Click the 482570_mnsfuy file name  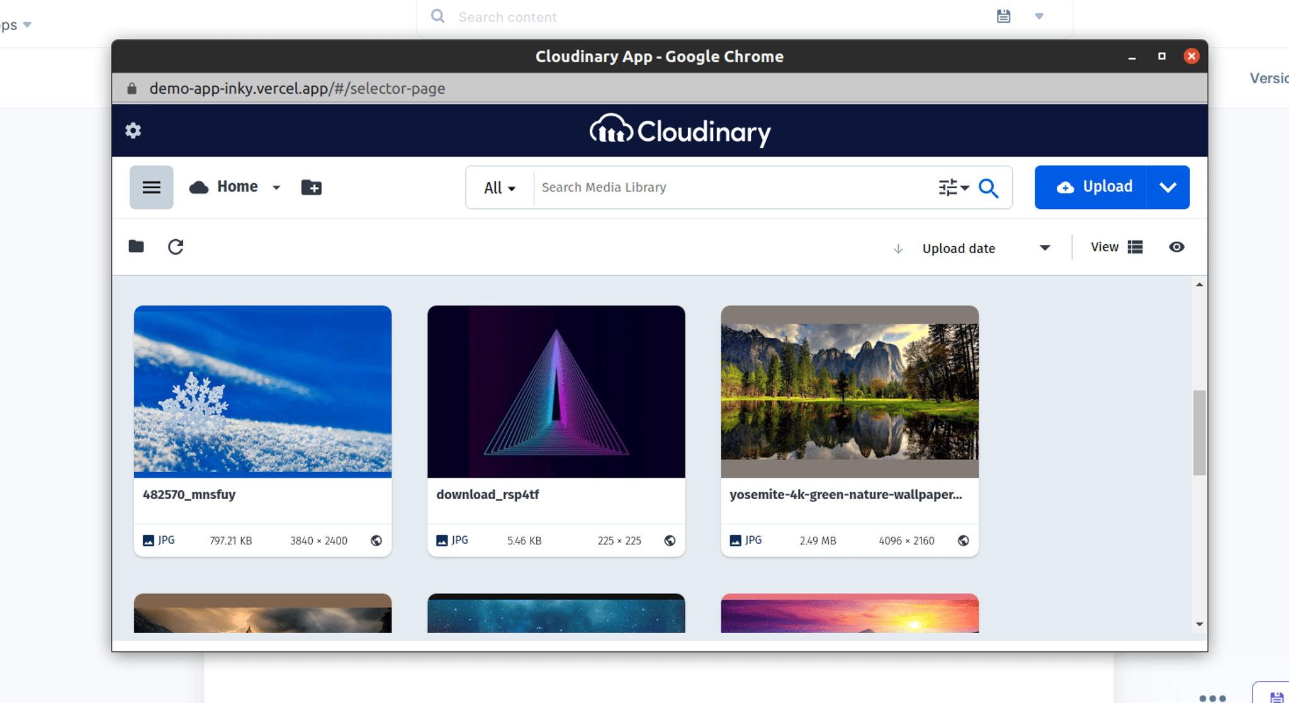click(x=189, y=495)
